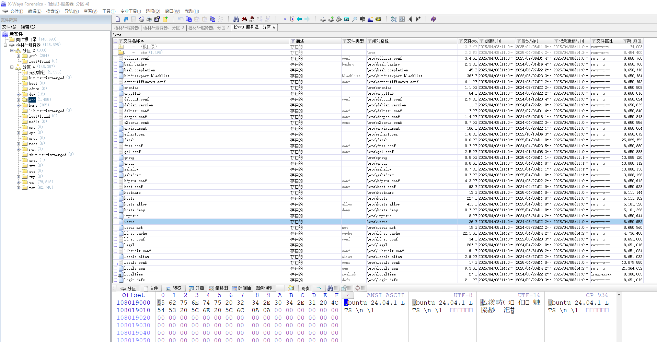657x342 pixels.
Task: Open the 专业工具 menu
Action: pyautogui.click(x=130, y=11)
